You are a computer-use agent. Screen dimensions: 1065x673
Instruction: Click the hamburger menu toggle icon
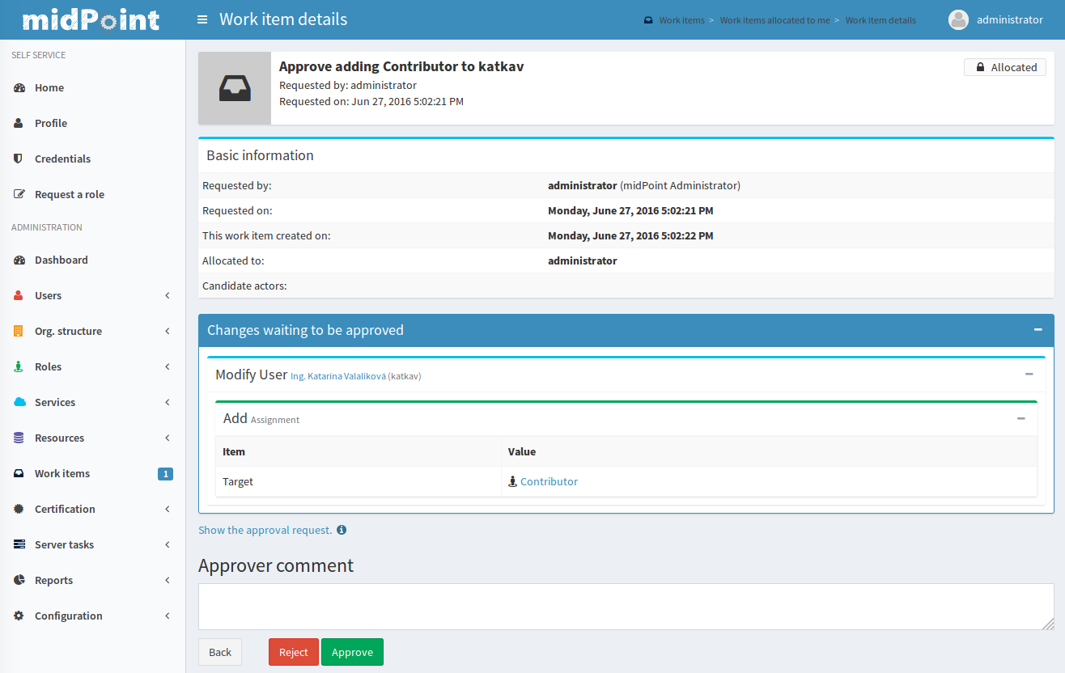coord(202,19)
